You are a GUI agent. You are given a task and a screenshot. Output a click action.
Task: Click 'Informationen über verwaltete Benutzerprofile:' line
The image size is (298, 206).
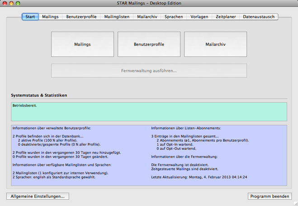52,128
